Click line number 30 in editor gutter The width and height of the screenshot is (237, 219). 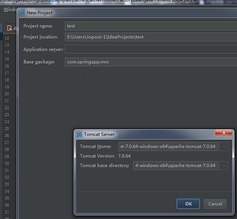[x=7, y=163]
